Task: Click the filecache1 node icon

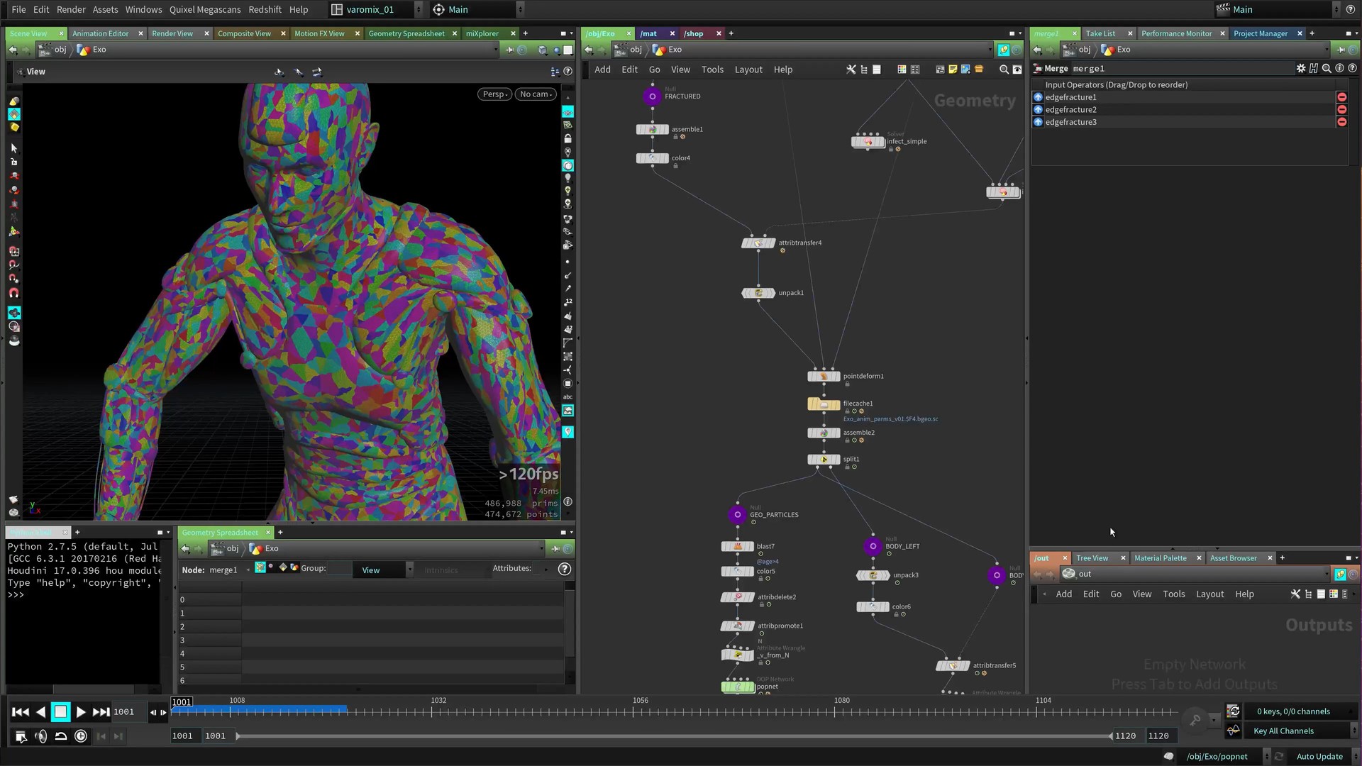Action: [x=823, y=404]
